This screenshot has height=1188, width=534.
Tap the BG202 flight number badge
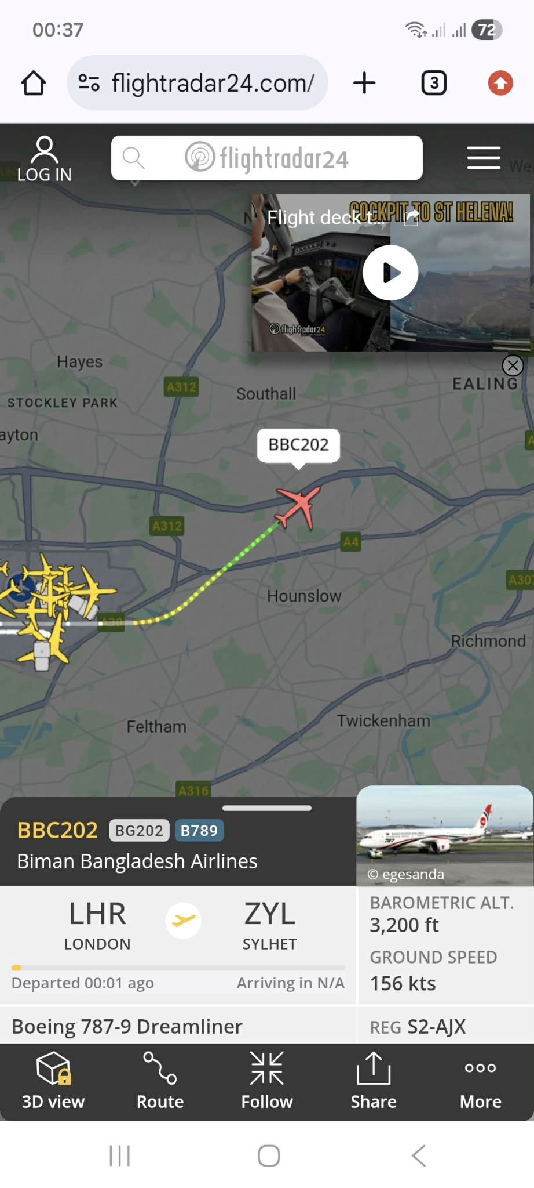pyautogui.click(x=139, y=831)
